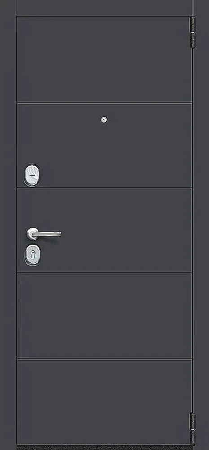Click the lowest horizontal groove line
This screenshot has width=209, height=450.
(104, 359)
